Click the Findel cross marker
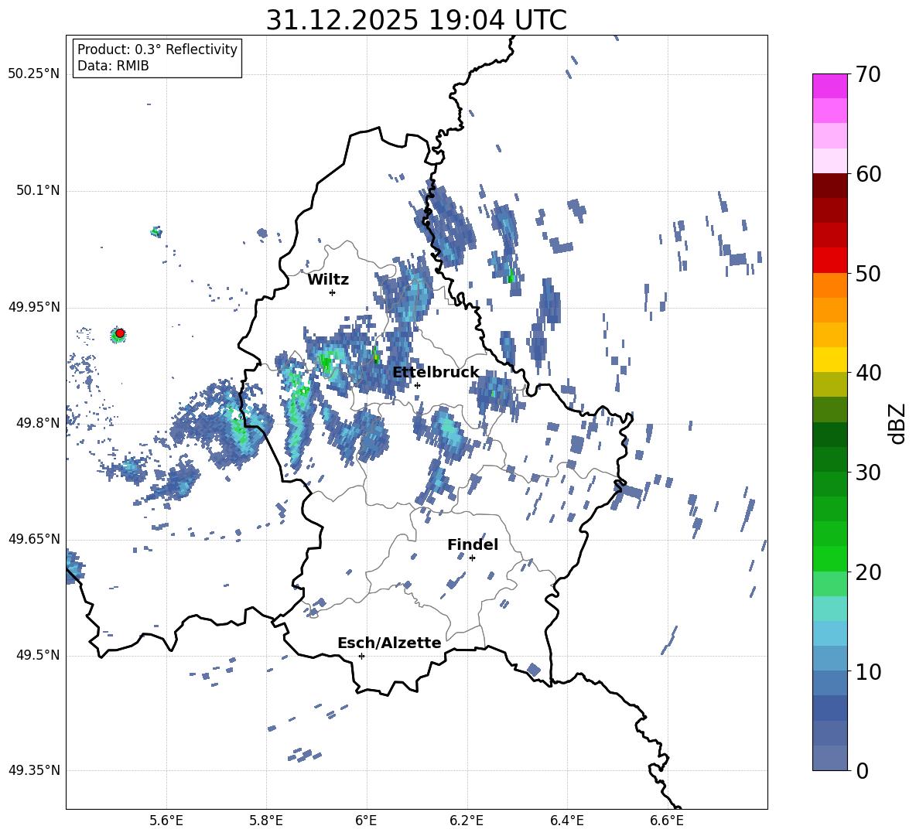This screenshot has height=836, width=916. (472, 558)
